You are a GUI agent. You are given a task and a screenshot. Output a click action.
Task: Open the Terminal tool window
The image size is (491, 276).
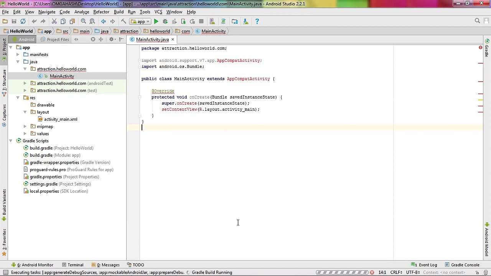[x=72, y=265]
